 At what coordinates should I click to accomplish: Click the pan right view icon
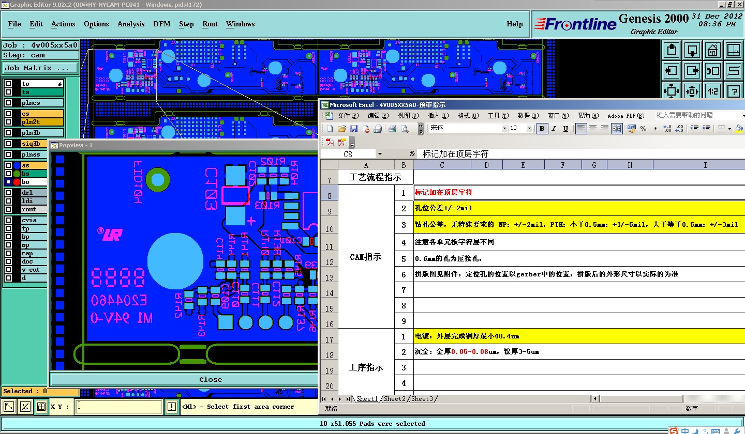point(692,70)
